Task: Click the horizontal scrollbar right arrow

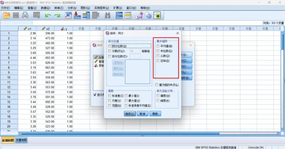Action: tap(279, 133)
